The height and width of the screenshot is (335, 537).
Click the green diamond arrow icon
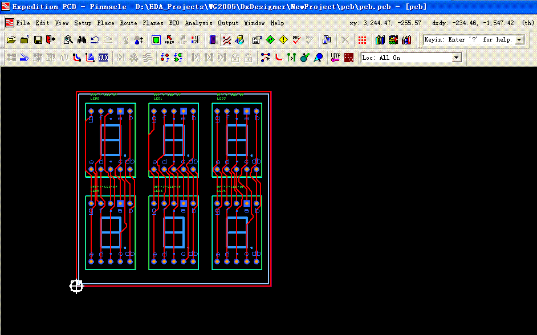tap(270, 40)
